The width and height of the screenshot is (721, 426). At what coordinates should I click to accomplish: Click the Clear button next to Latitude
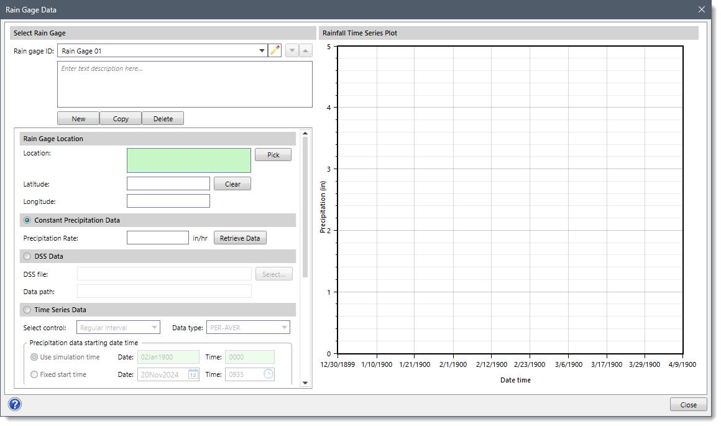tap(232, 184)
